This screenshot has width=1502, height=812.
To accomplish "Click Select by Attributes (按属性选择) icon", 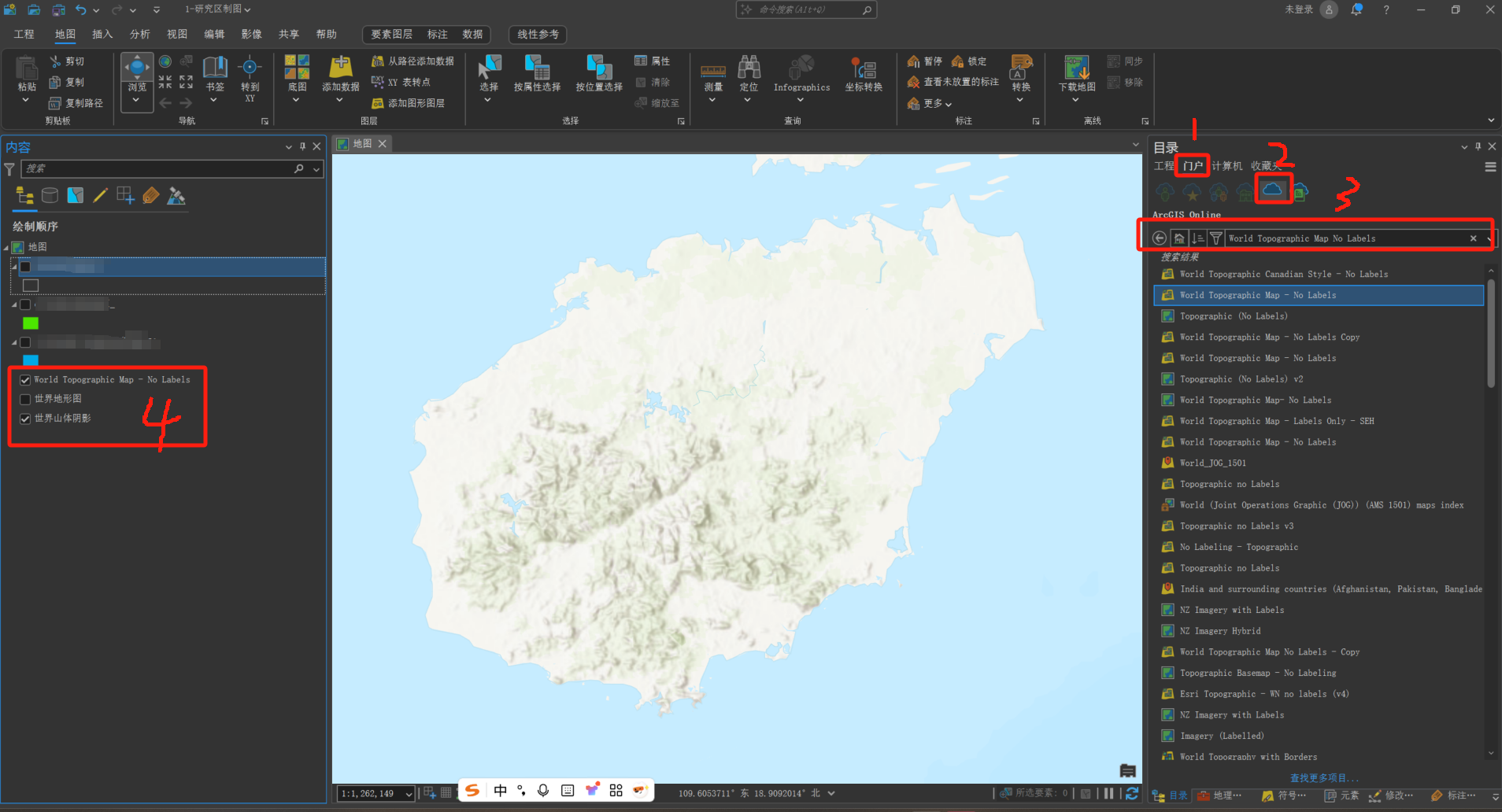I will tap(537, 68).
